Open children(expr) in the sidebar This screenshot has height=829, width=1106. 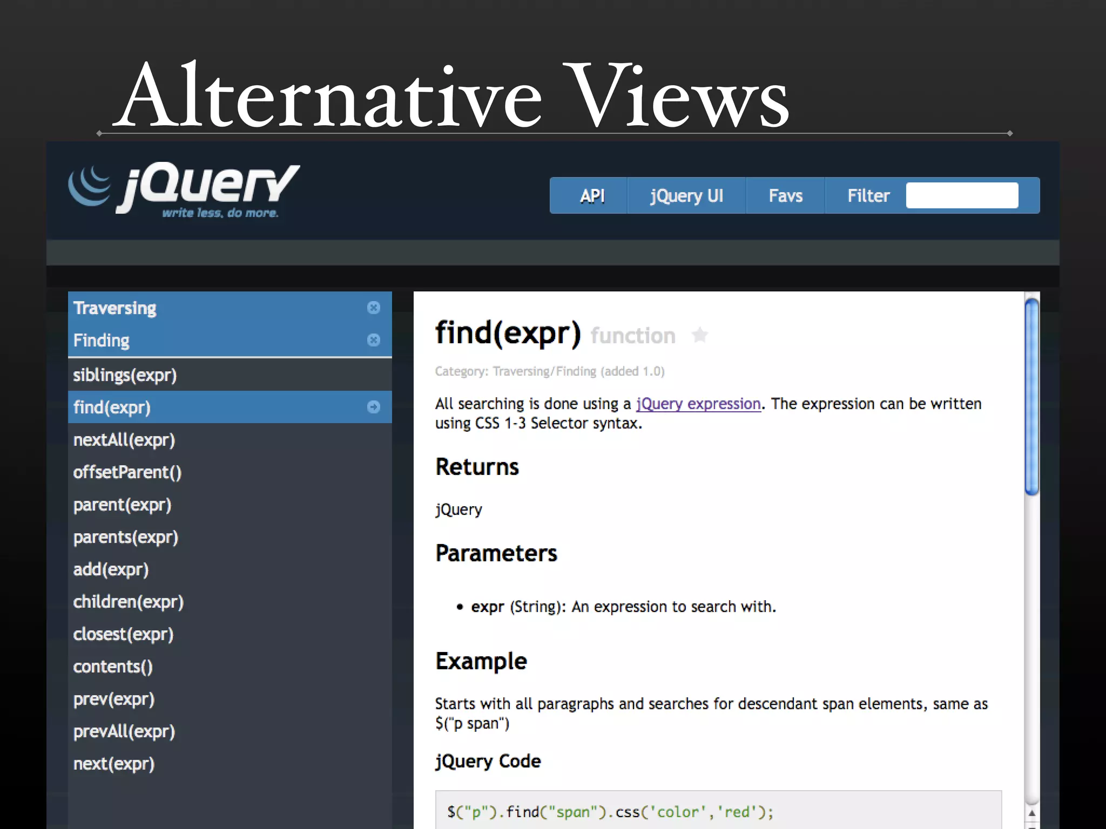230,601
